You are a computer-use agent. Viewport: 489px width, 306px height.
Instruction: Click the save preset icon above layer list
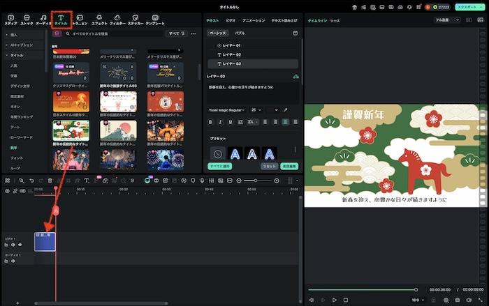(295, 33)
